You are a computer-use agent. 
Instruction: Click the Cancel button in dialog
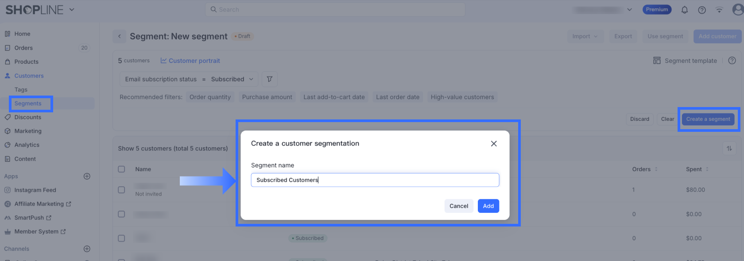[458, 206]
